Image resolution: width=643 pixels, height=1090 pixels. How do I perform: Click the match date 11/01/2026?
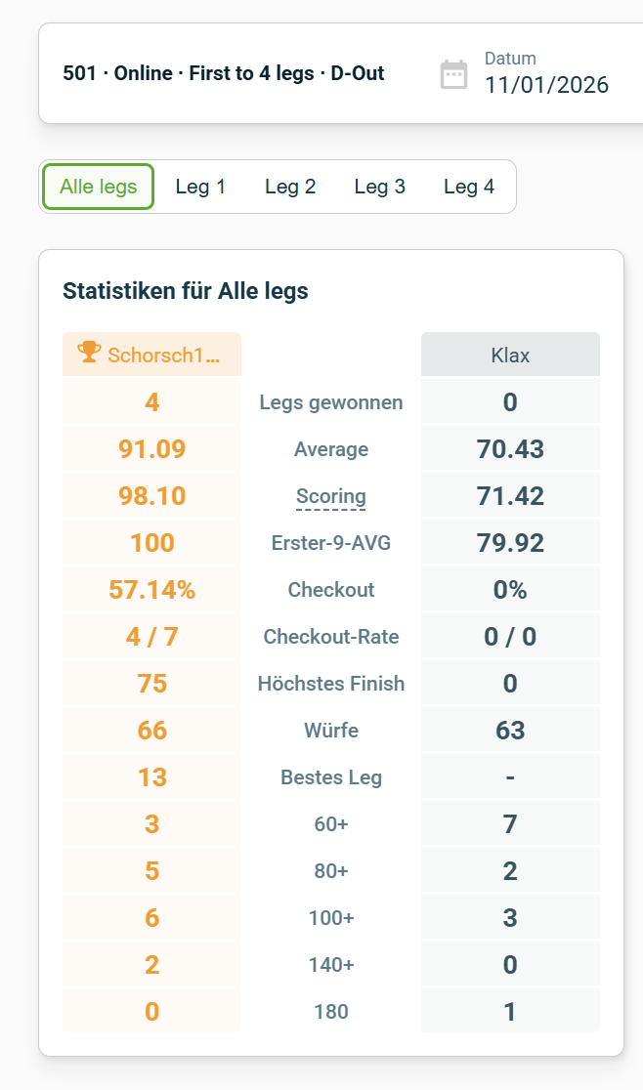(x=546, y=85)
